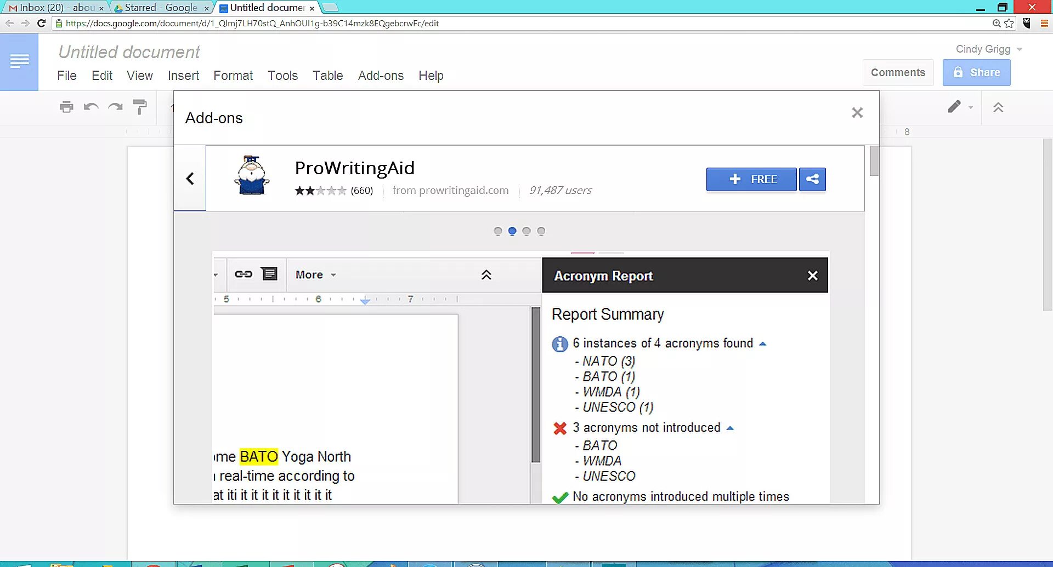Open the Insert menu

(183, 76)
